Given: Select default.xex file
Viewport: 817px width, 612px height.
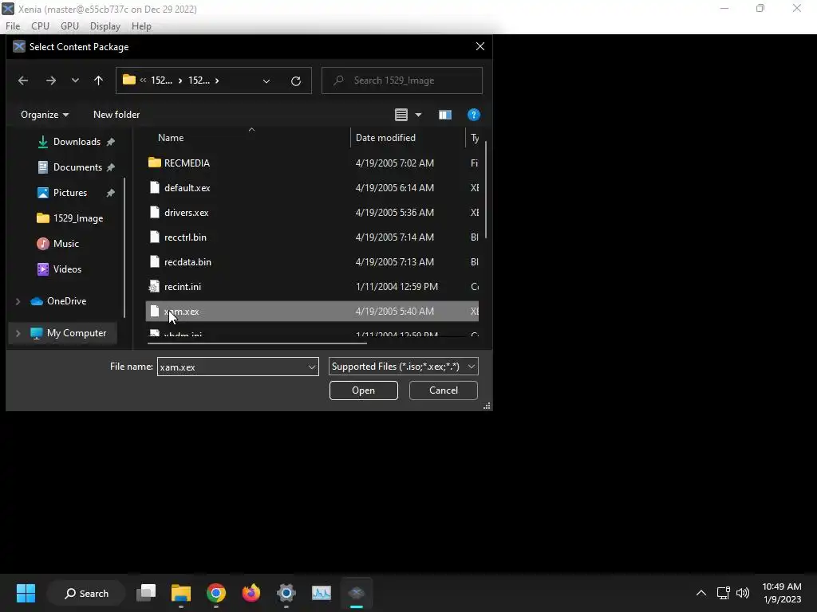Looking at the screenshot, I should coord(187,188).
